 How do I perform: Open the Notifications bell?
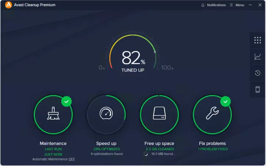point(203,5)
